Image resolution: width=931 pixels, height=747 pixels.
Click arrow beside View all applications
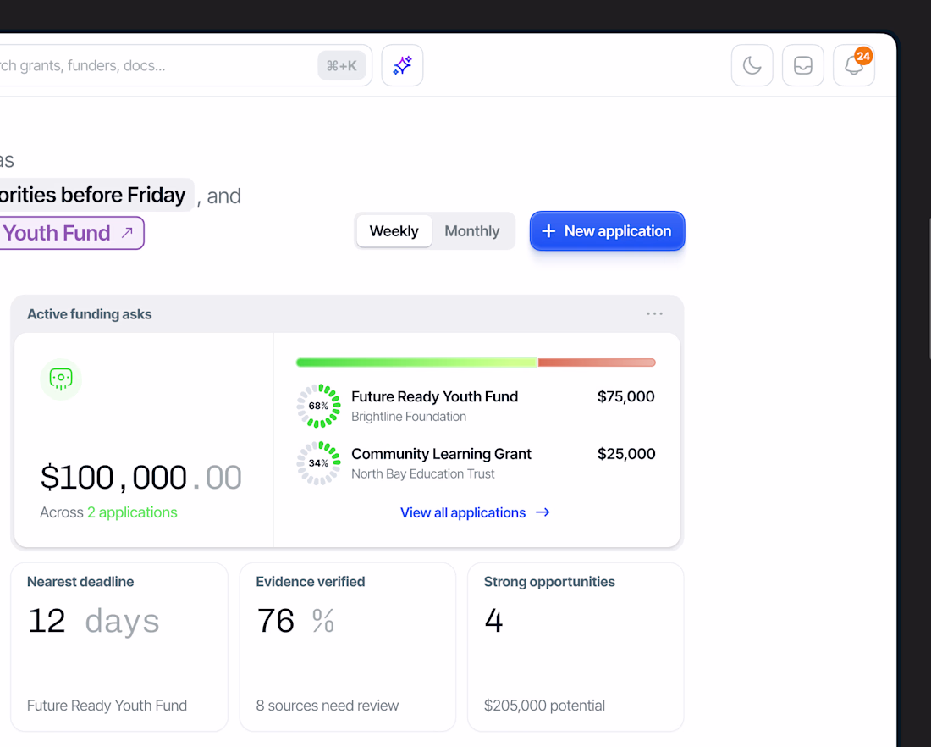[x=543, y=512]
